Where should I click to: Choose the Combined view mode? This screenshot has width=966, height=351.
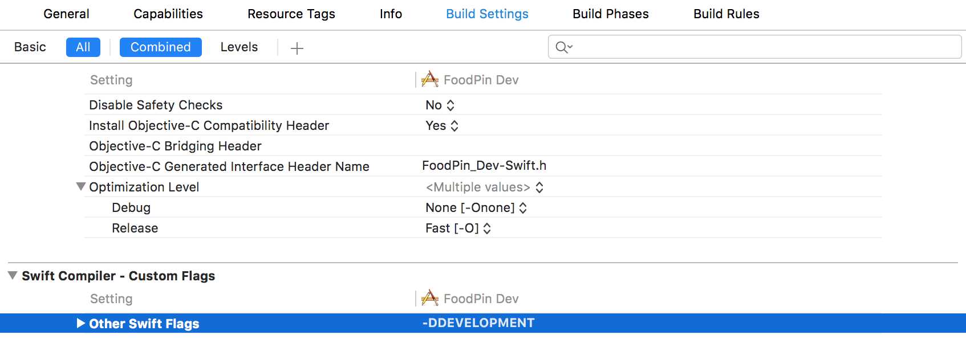click(161, 47)
